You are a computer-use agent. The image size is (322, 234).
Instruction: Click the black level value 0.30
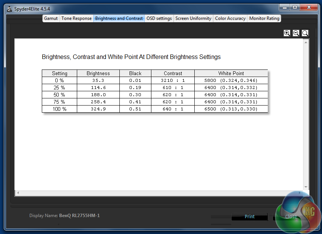135,95
